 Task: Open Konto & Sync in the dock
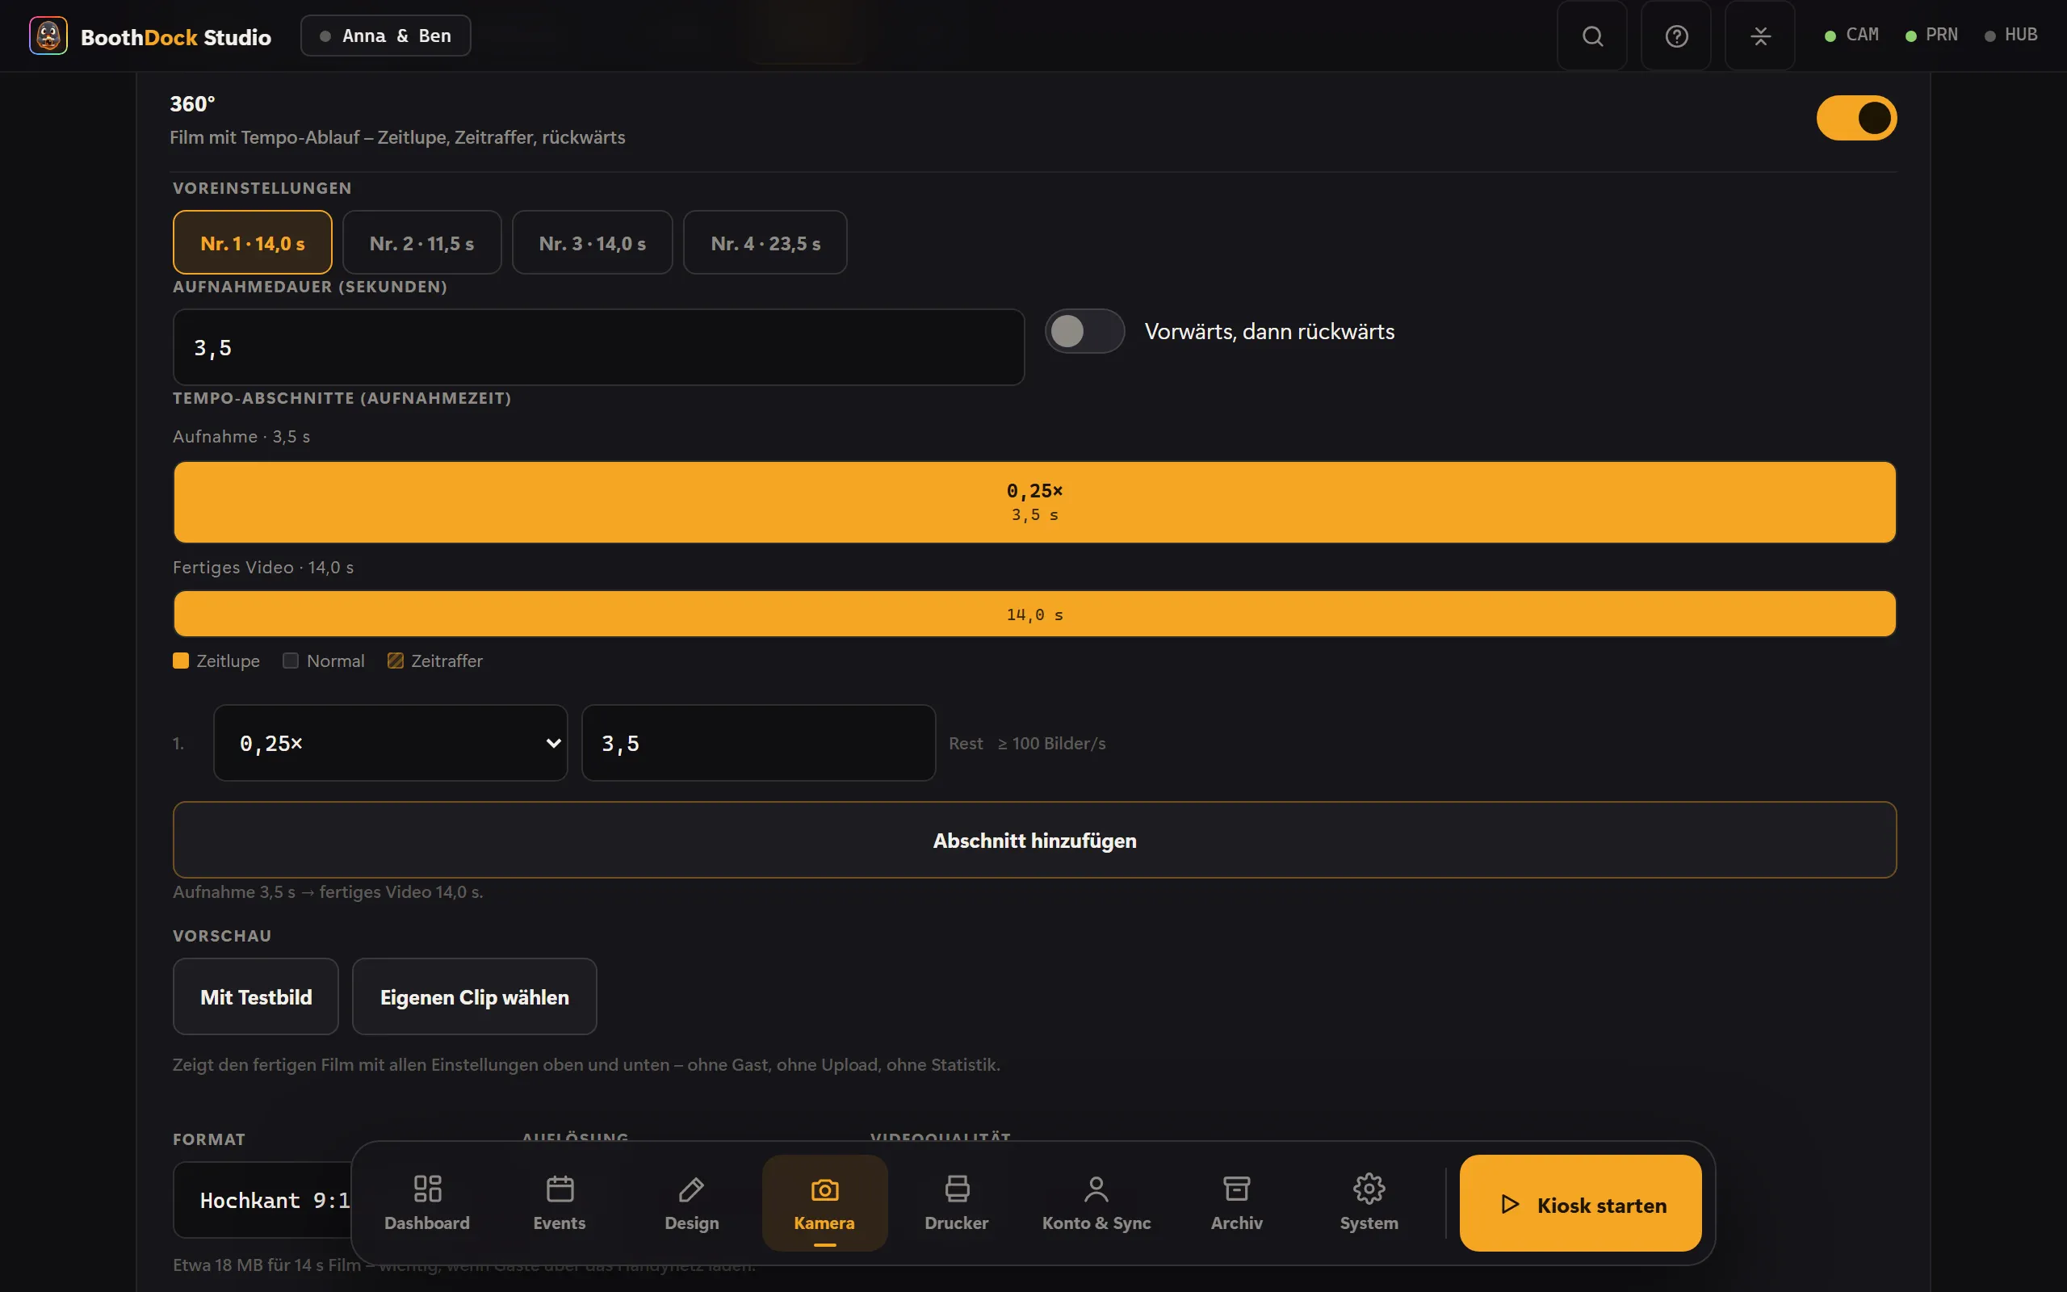(1096, 1203)
